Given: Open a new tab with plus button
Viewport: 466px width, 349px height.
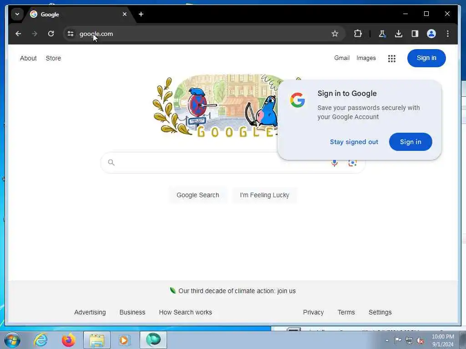Looking at the screenshot, I should coord(141,14).
